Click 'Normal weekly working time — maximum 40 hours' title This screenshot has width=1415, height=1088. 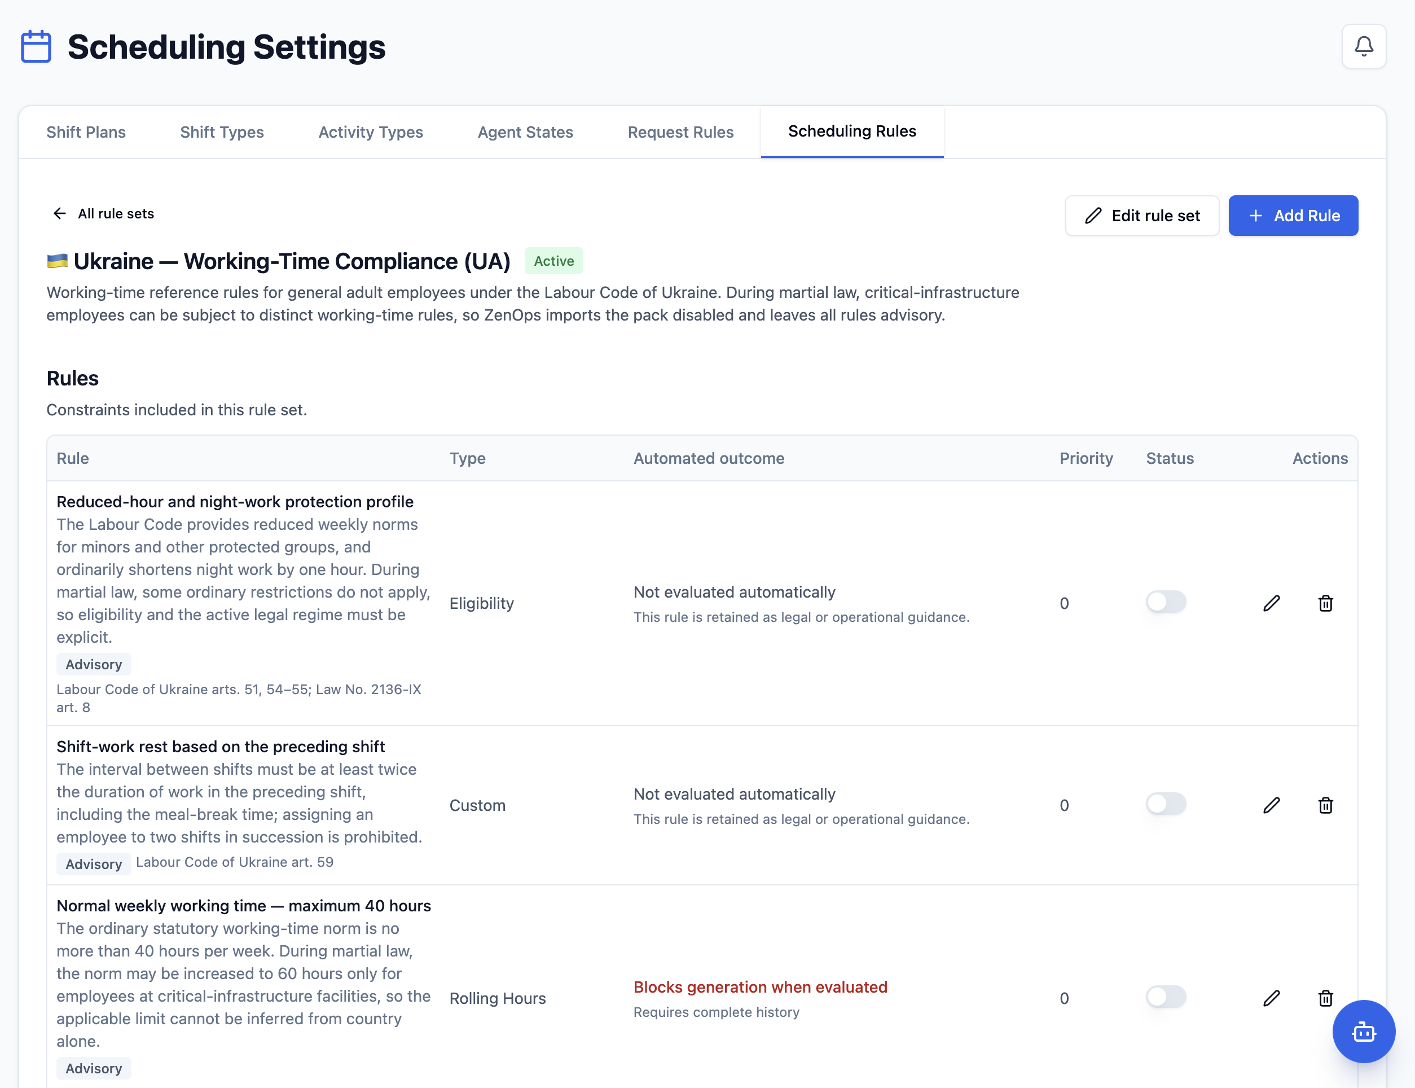pyautogui.click(x=243, y=906)
